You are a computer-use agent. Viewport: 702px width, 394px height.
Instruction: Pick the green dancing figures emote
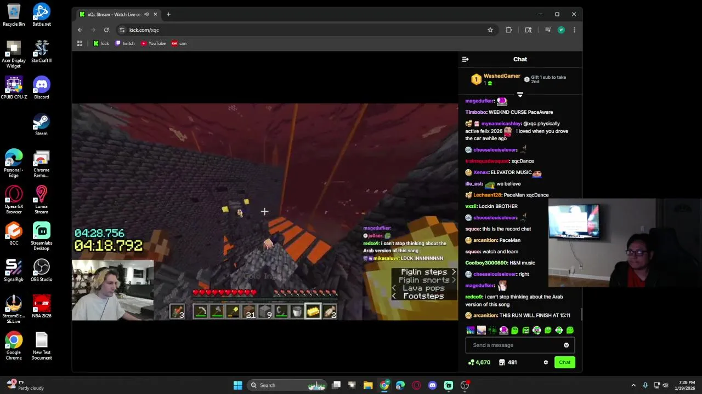point(492,330)
